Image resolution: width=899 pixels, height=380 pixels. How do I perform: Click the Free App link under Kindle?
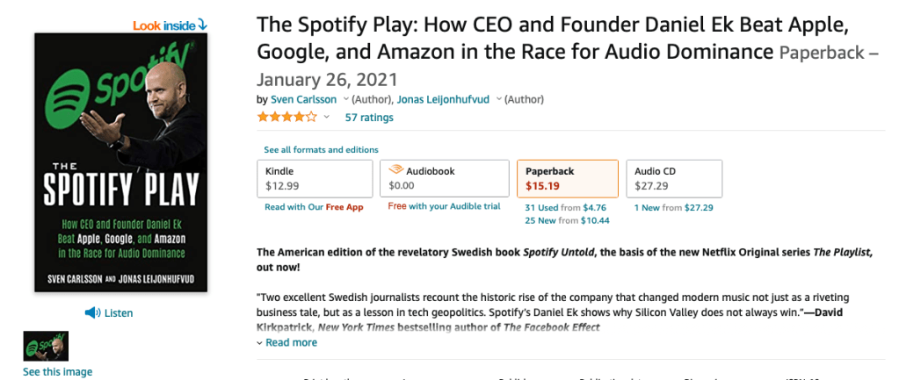(344, 207)
